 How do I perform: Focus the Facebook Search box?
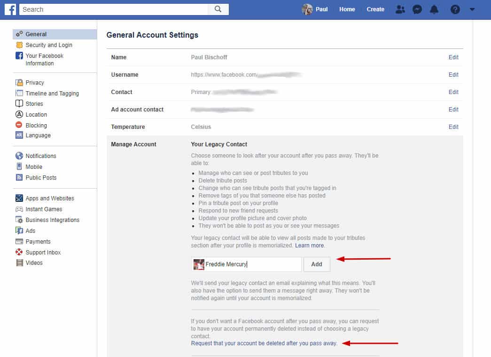pyautogui.click(x=114, y=9)
